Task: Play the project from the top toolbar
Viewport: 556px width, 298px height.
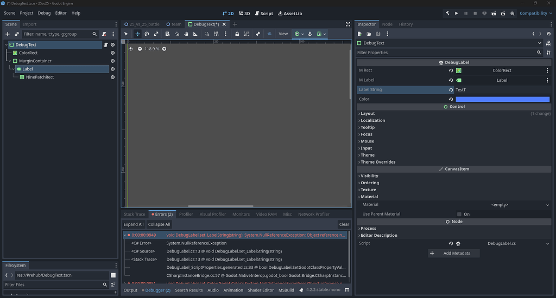Action: coord(457,14)
